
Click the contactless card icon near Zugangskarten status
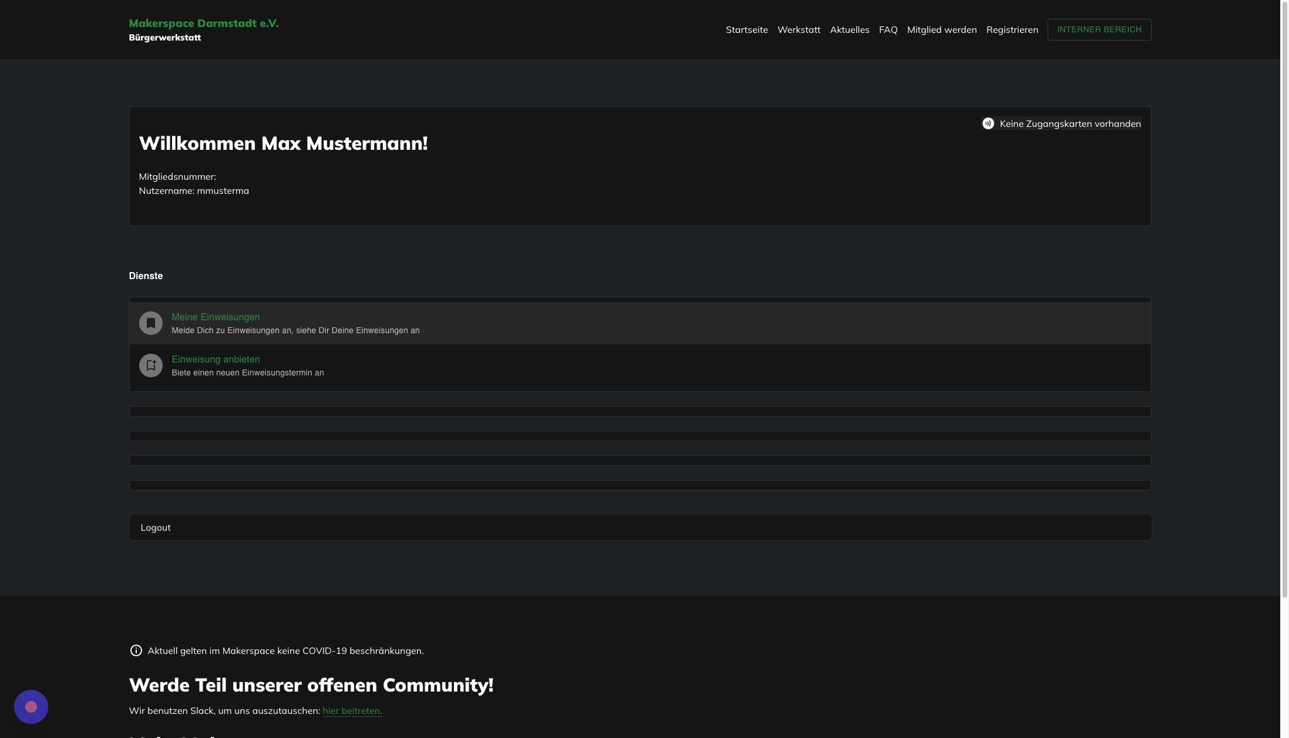point(988,123)
